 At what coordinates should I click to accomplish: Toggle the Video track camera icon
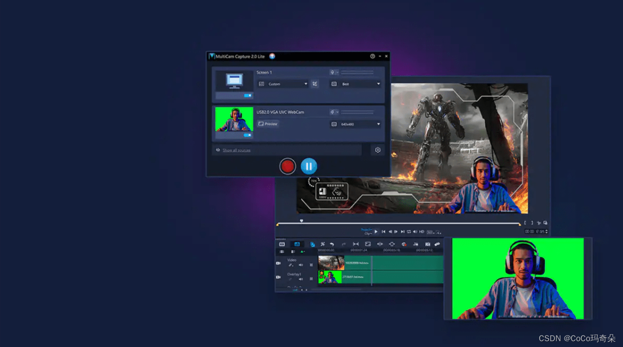278,263
